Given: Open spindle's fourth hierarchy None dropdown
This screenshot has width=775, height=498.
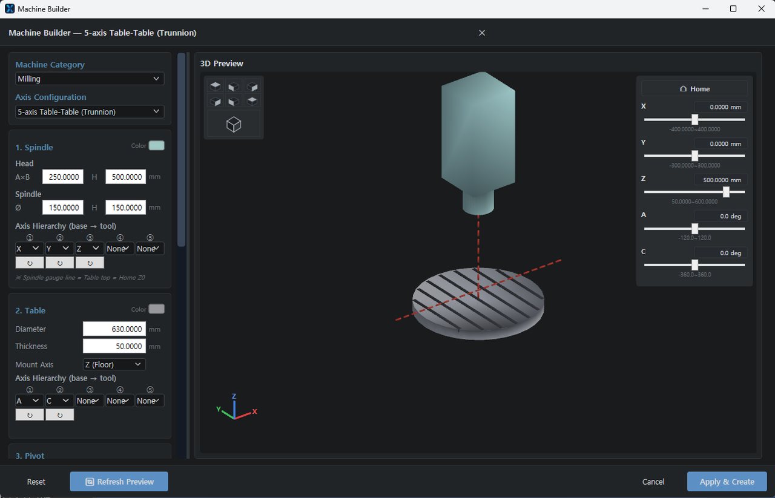Looking at the screenshot, I should click(x=120, y=249).
